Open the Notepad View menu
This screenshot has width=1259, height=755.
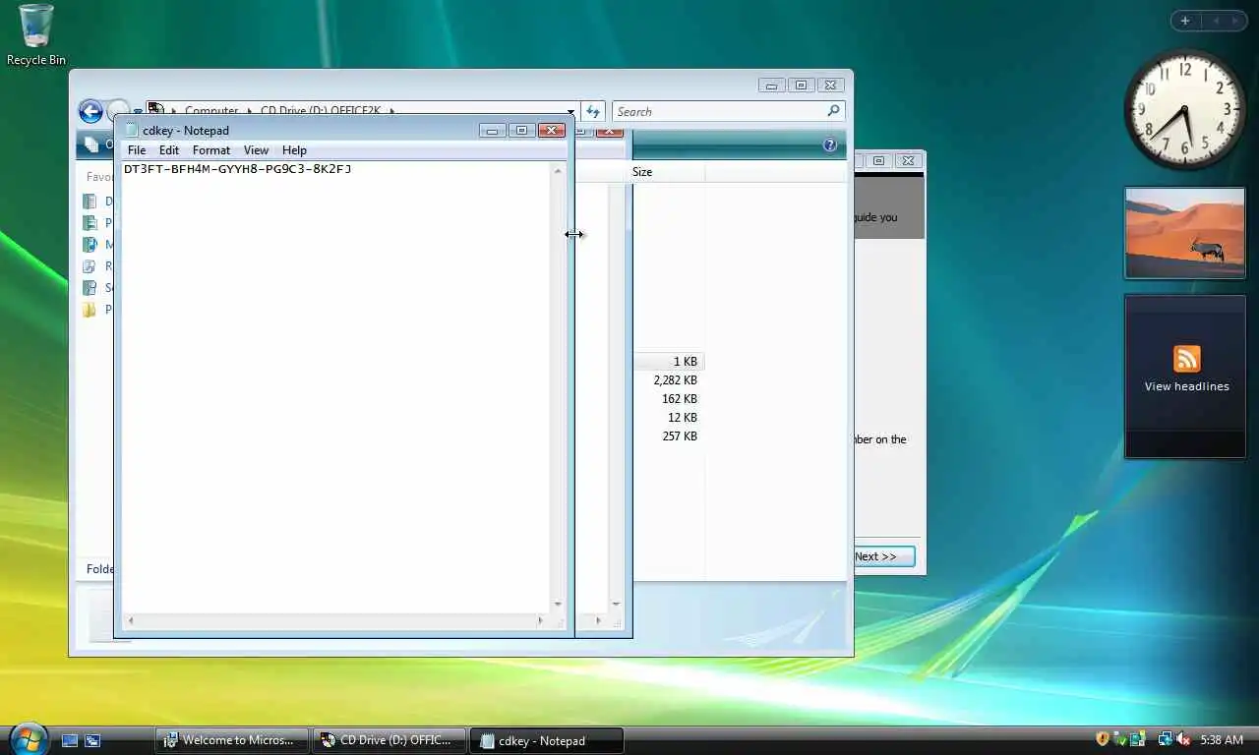coord(256,150)
